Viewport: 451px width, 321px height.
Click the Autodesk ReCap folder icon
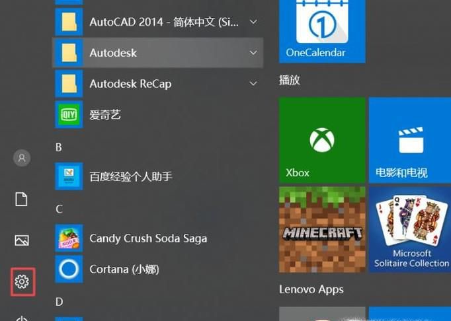pos(69,84)
